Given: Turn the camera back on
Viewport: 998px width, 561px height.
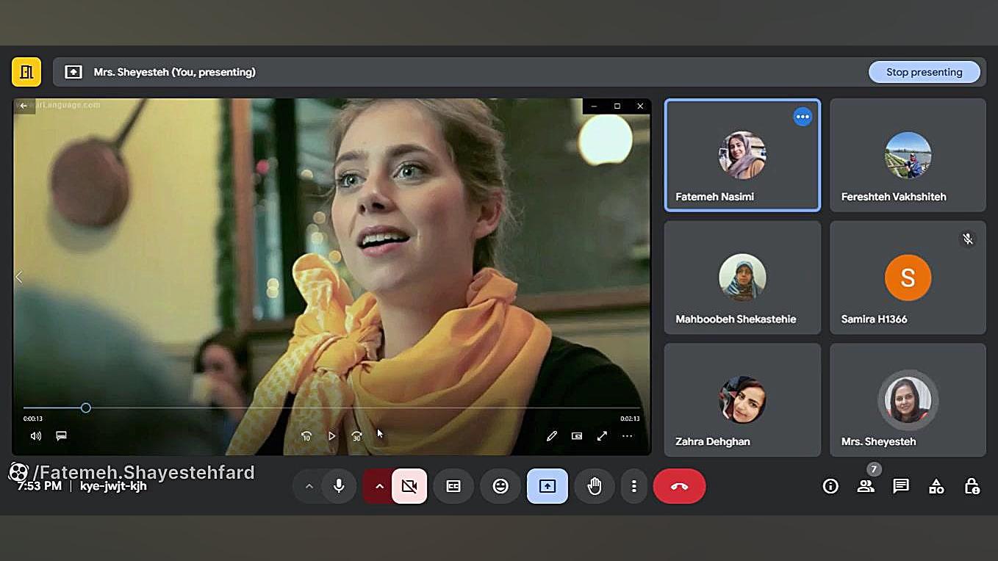Looking at the screenshot, I should tap(409, 486).
